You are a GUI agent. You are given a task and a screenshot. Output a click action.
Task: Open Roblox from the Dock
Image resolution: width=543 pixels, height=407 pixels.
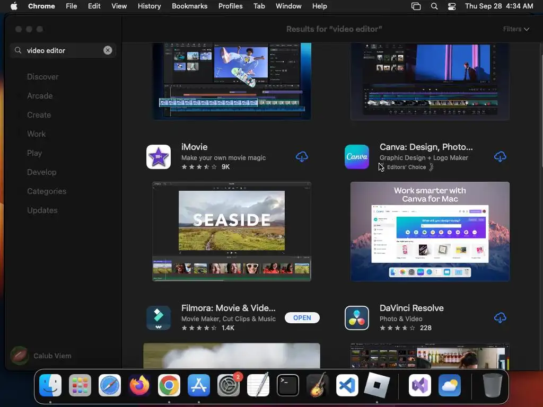coord(377,385)
